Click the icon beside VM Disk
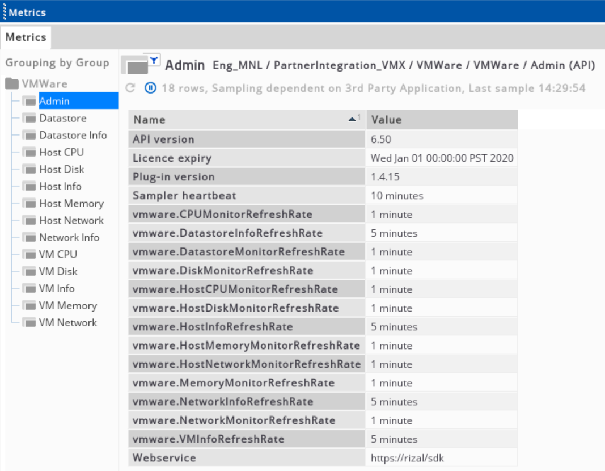The height and width of the screenshot is (471, 605). [x=29, y=271]
